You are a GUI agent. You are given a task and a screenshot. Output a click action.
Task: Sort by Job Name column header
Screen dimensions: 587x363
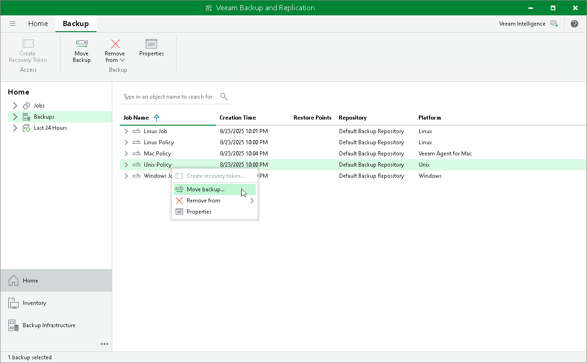[136, 118]
